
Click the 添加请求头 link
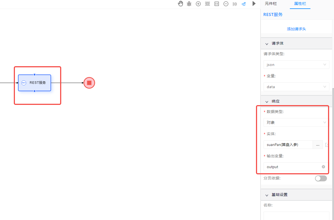296,29
